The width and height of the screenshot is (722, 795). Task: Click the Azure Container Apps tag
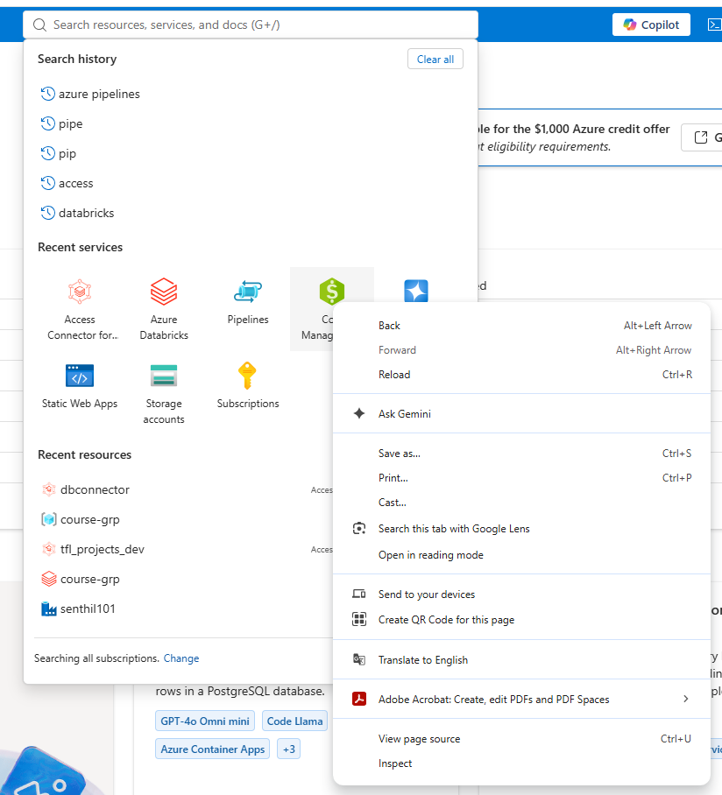click(213, 749)
